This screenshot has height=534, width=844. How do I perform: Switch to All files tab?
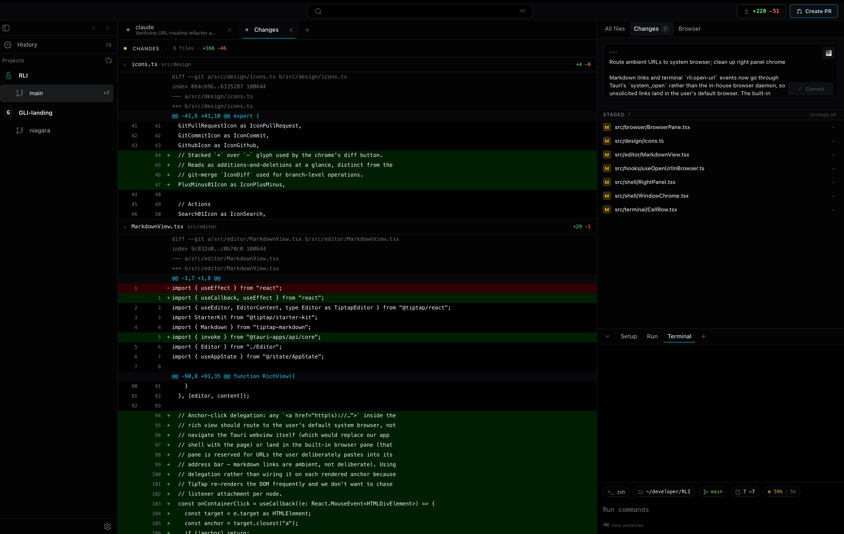click(x=615, y=29)
